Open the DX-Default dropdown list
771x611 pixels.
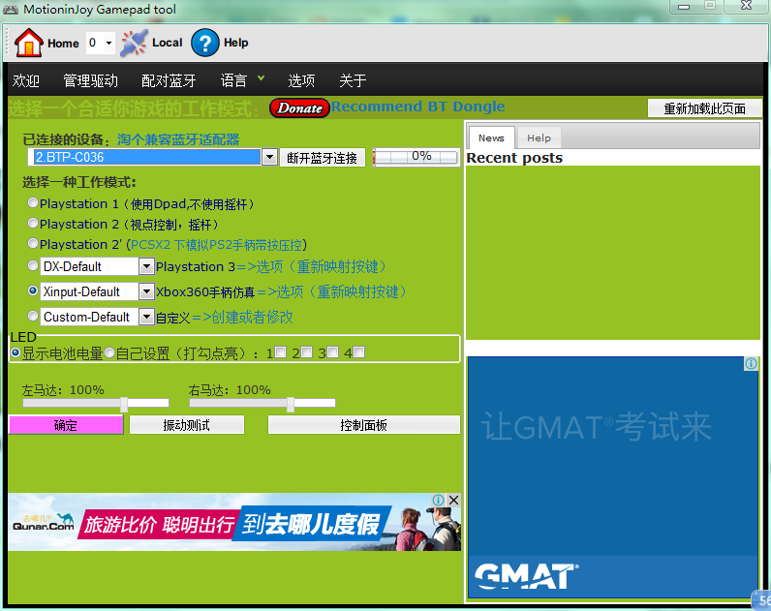(146, 266)
